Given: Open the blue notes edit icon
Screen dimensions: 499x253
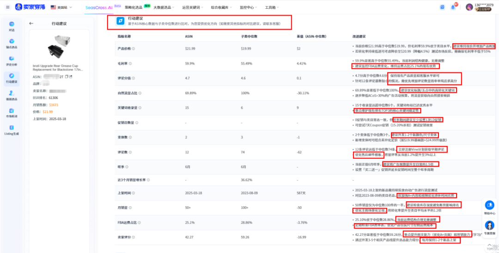Looking at the screenshot, I should pos(442,7).
